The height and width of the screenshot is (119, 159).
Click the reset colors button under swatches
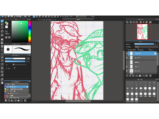point(9,37)
